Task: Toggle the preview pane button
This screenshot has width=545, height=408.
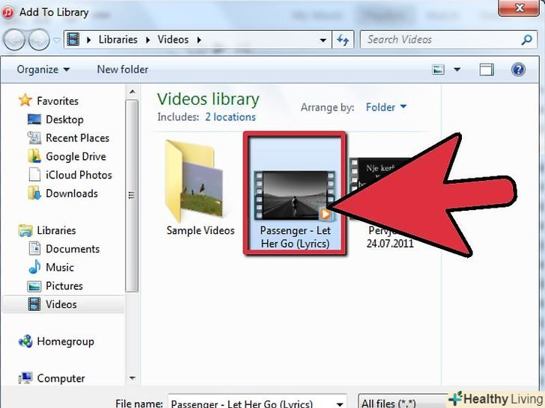Action: pyautogui.click(x=487, y=69)
